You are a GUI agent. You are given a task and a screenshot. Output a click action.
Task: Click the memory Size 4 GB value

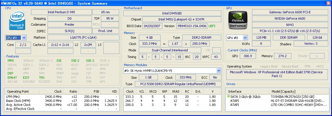click(150, 38)
